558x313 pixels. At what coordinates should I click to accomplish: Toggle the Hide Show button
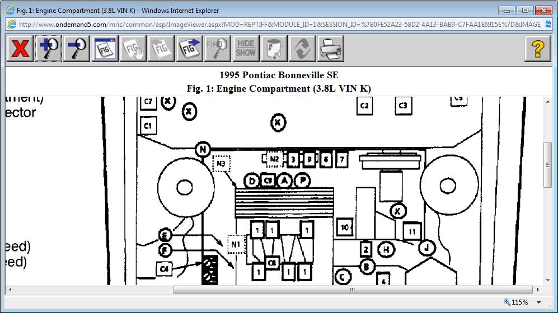coord(246,48)
